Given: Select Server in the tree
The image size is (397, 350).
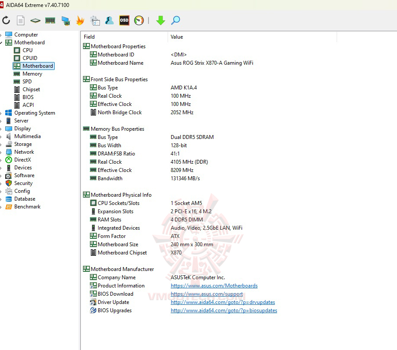Looking at the screenshot, I should 21,121.
